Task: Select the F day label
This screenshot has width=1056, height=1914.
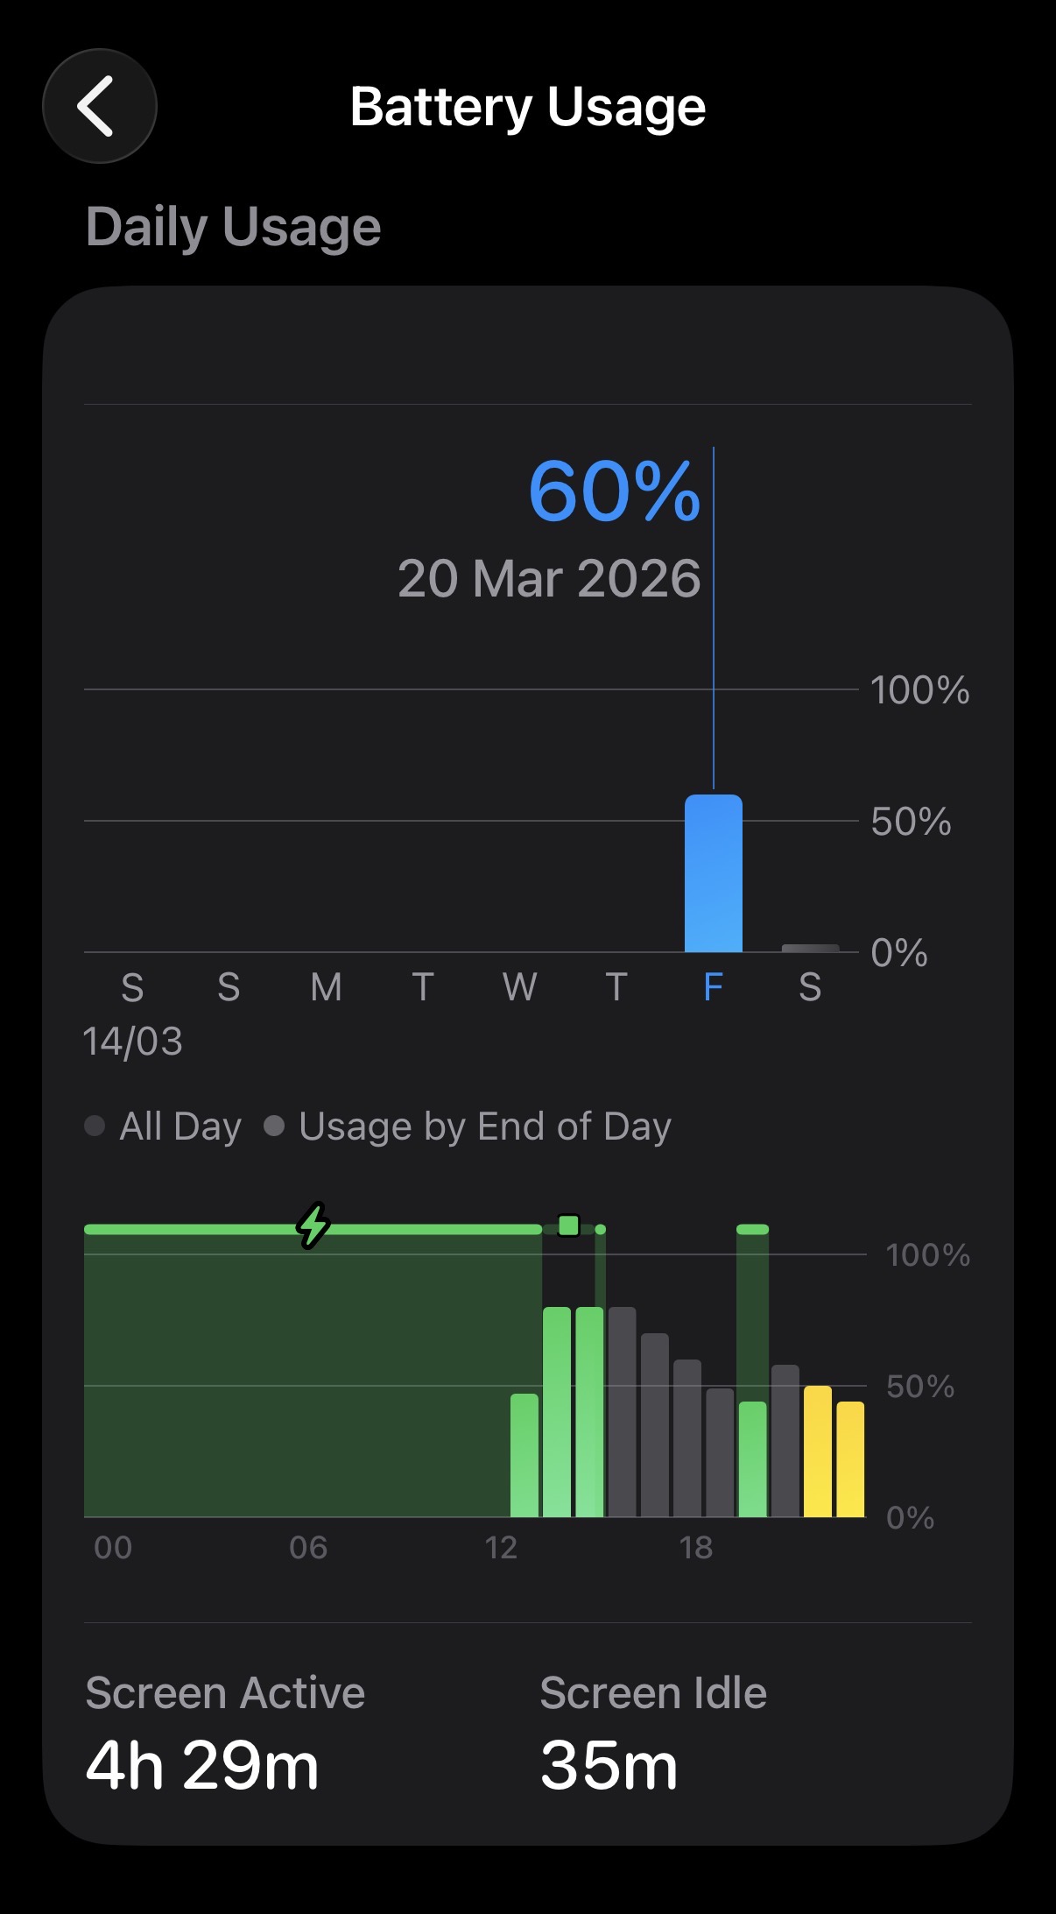Action: click(x=714, y=987)
